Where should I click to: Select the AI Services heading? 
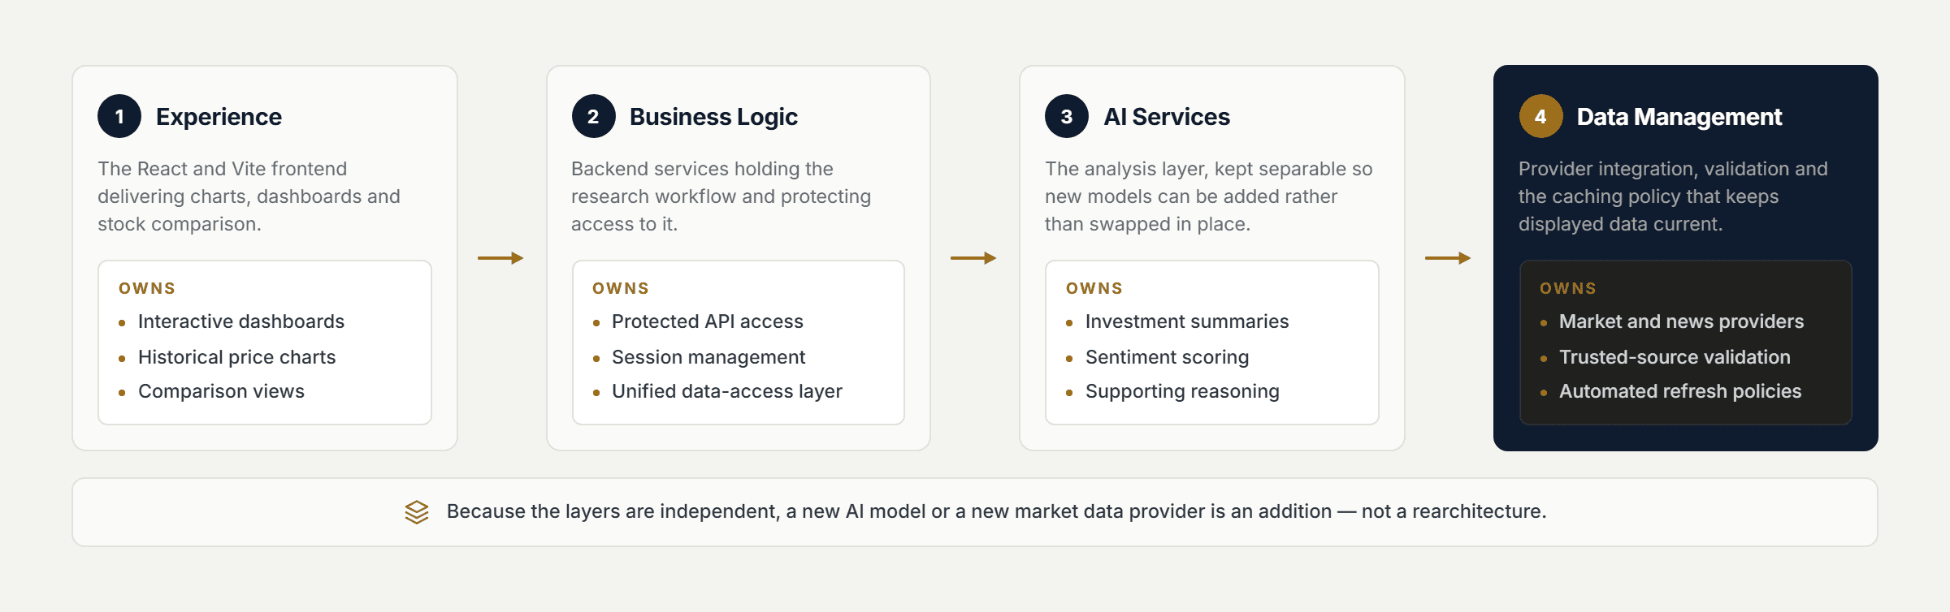pos(1167,117)
